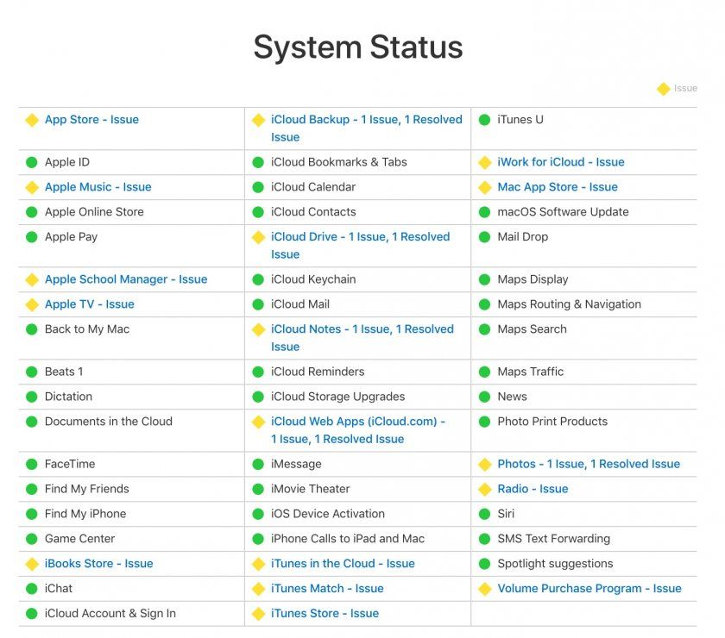Click the yellow diamond next to iTunes Match

(x=258, y=589)
